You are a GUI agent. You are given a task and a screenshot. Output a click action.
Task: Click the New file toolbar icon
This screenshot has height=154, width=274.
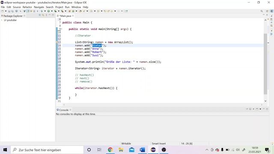click(3, 11)
